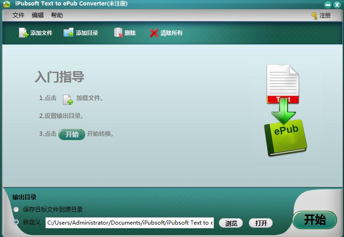
Task: Click the 加载文件 guide text
Action: tap(90, 98)
